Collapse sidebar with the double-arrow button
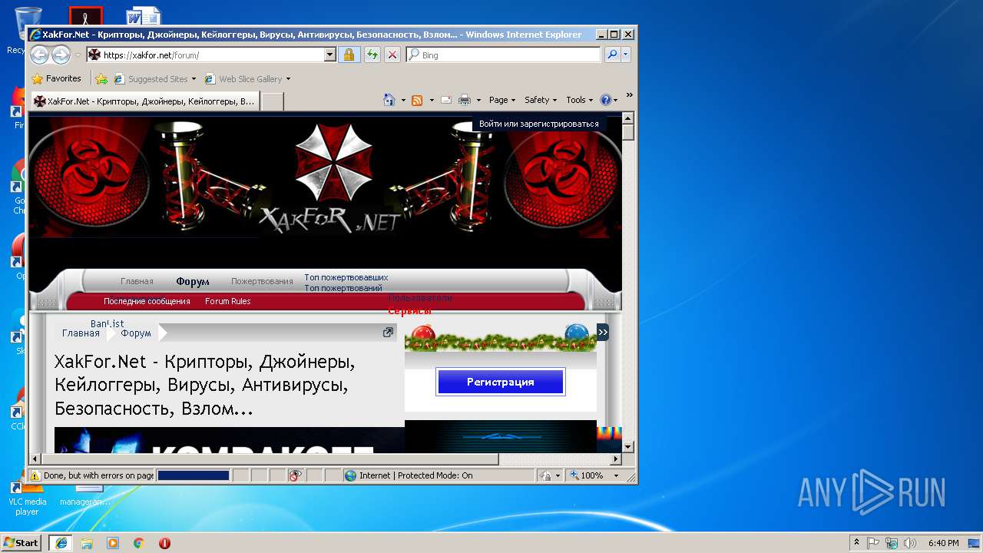This screenshot has height=553, width=983. click(603, 332)
